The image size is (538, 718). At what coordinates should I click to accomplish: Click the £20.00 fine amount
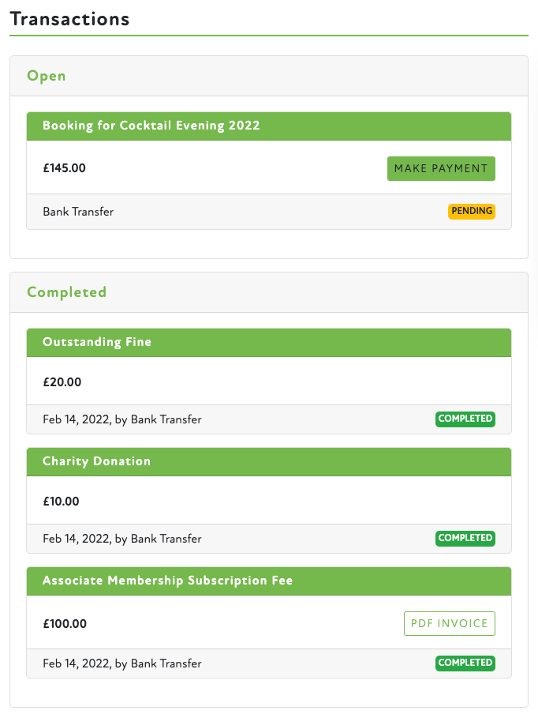tap(62, 382)
